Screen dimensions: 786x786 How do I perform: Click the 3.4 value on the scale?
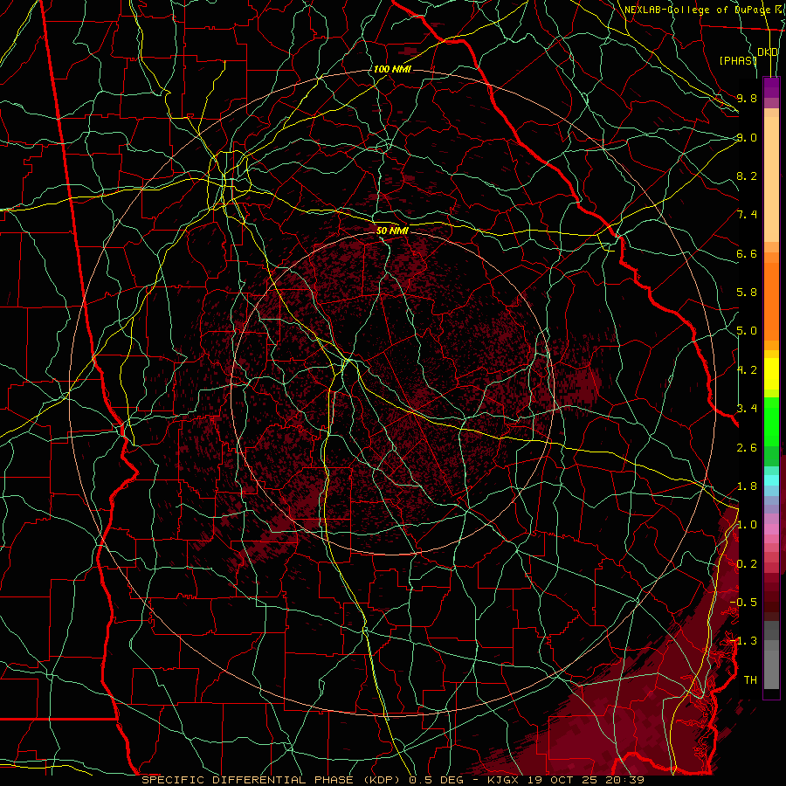pyautogui.click(x=747, y=409)
